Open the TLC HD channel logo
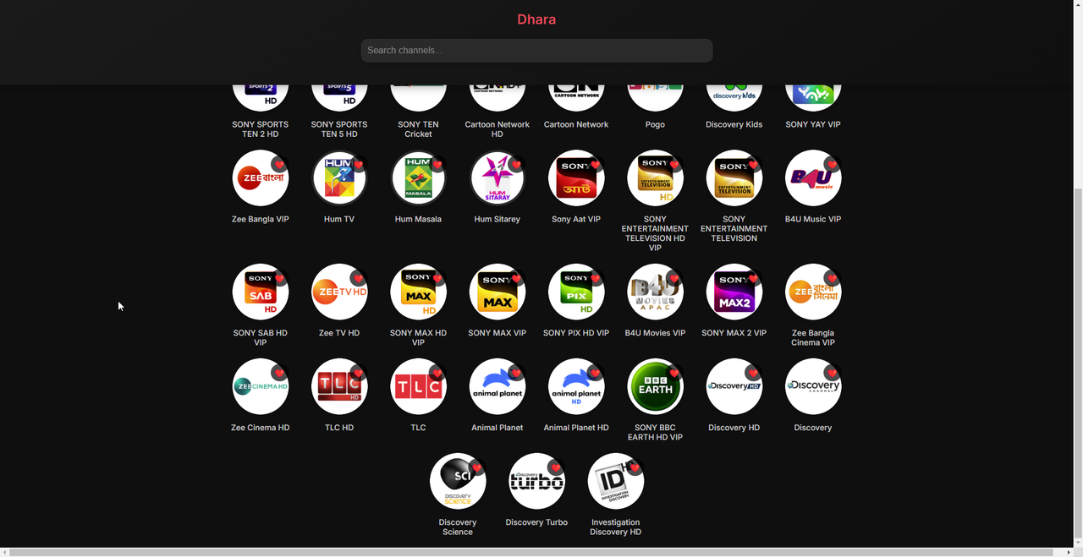This screenshot has height=557, width=1083. click(x=339, y=387)
